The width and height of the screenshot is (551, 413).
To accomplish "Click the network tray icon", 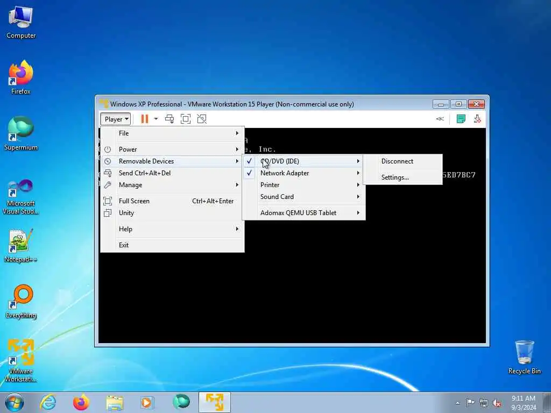I will pos(484,403).
